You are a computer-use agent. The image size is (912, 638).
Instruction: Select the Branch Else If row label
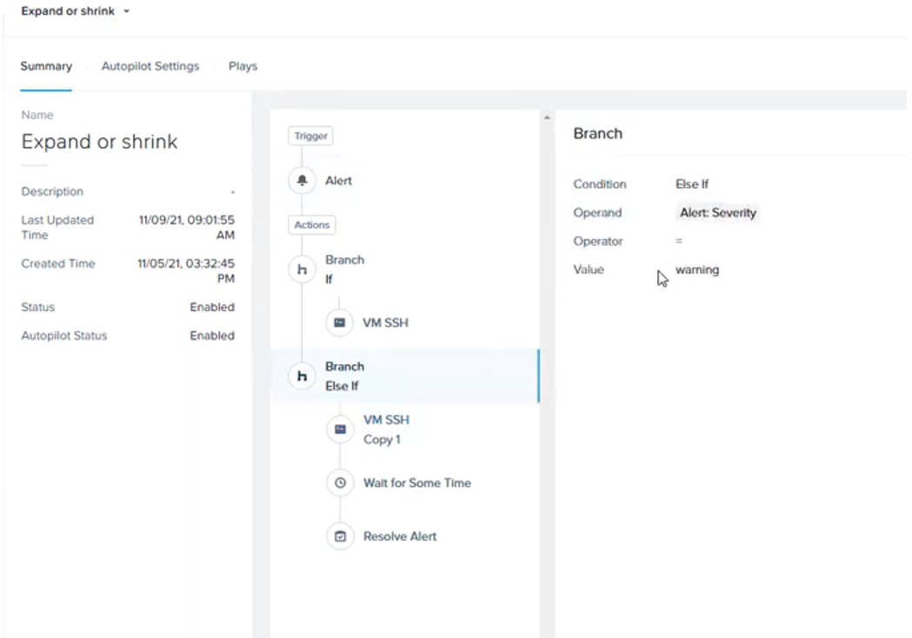click(344, 376)
